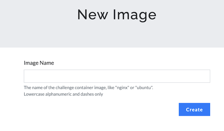Image resolution: width=224 pixels, height=131 pixels.
Task: Click the Image Name label
Action: tap(39, 63)
